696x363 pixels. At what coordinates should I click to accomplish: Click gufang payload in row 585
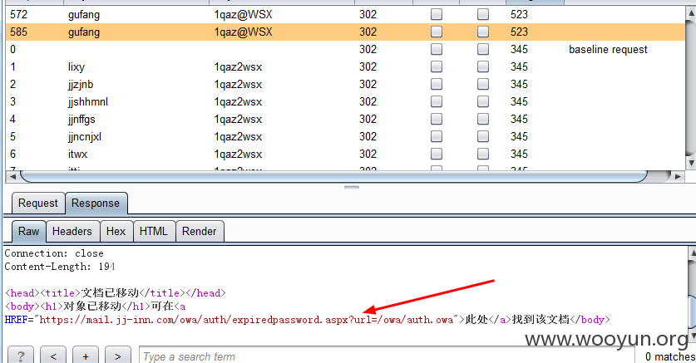pos(84,32)
